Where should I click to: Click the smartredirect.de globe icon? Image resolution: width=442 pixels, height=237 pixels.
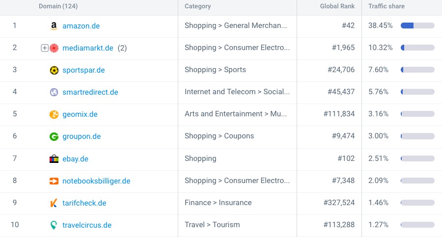tap(54, 92)
